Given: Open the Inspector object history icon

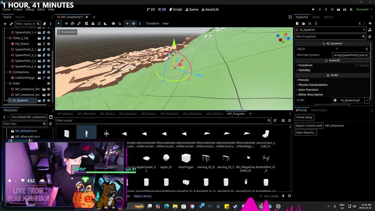Looking at the screenshot, I should 370,23.
